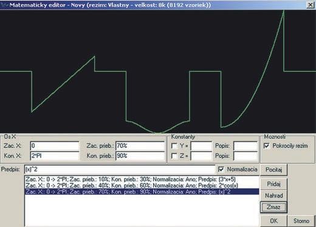The image size is (316, 227).
Task: Click the Popis field for Y constant
Action: (x=246, y=145)
